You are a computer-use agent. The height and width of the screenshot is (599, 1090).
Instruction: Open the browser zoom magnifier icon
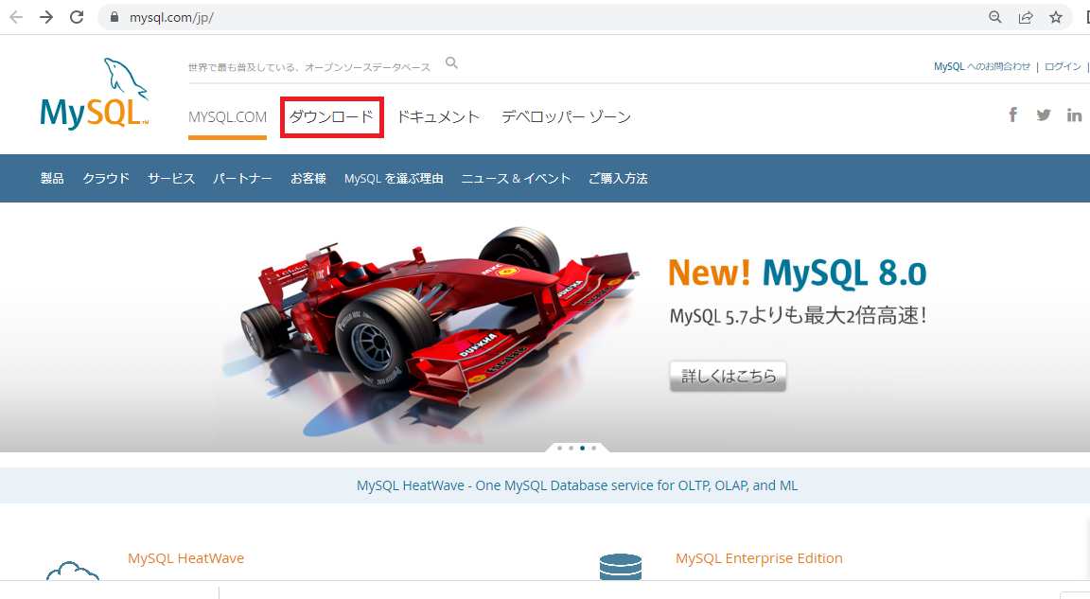coord(994,17)
